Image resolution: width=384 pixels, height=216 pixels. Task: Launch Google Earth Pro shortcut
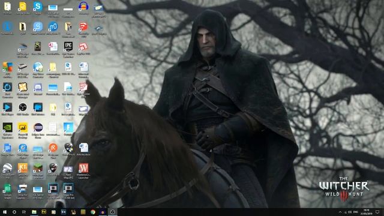[x=8, y=171]
